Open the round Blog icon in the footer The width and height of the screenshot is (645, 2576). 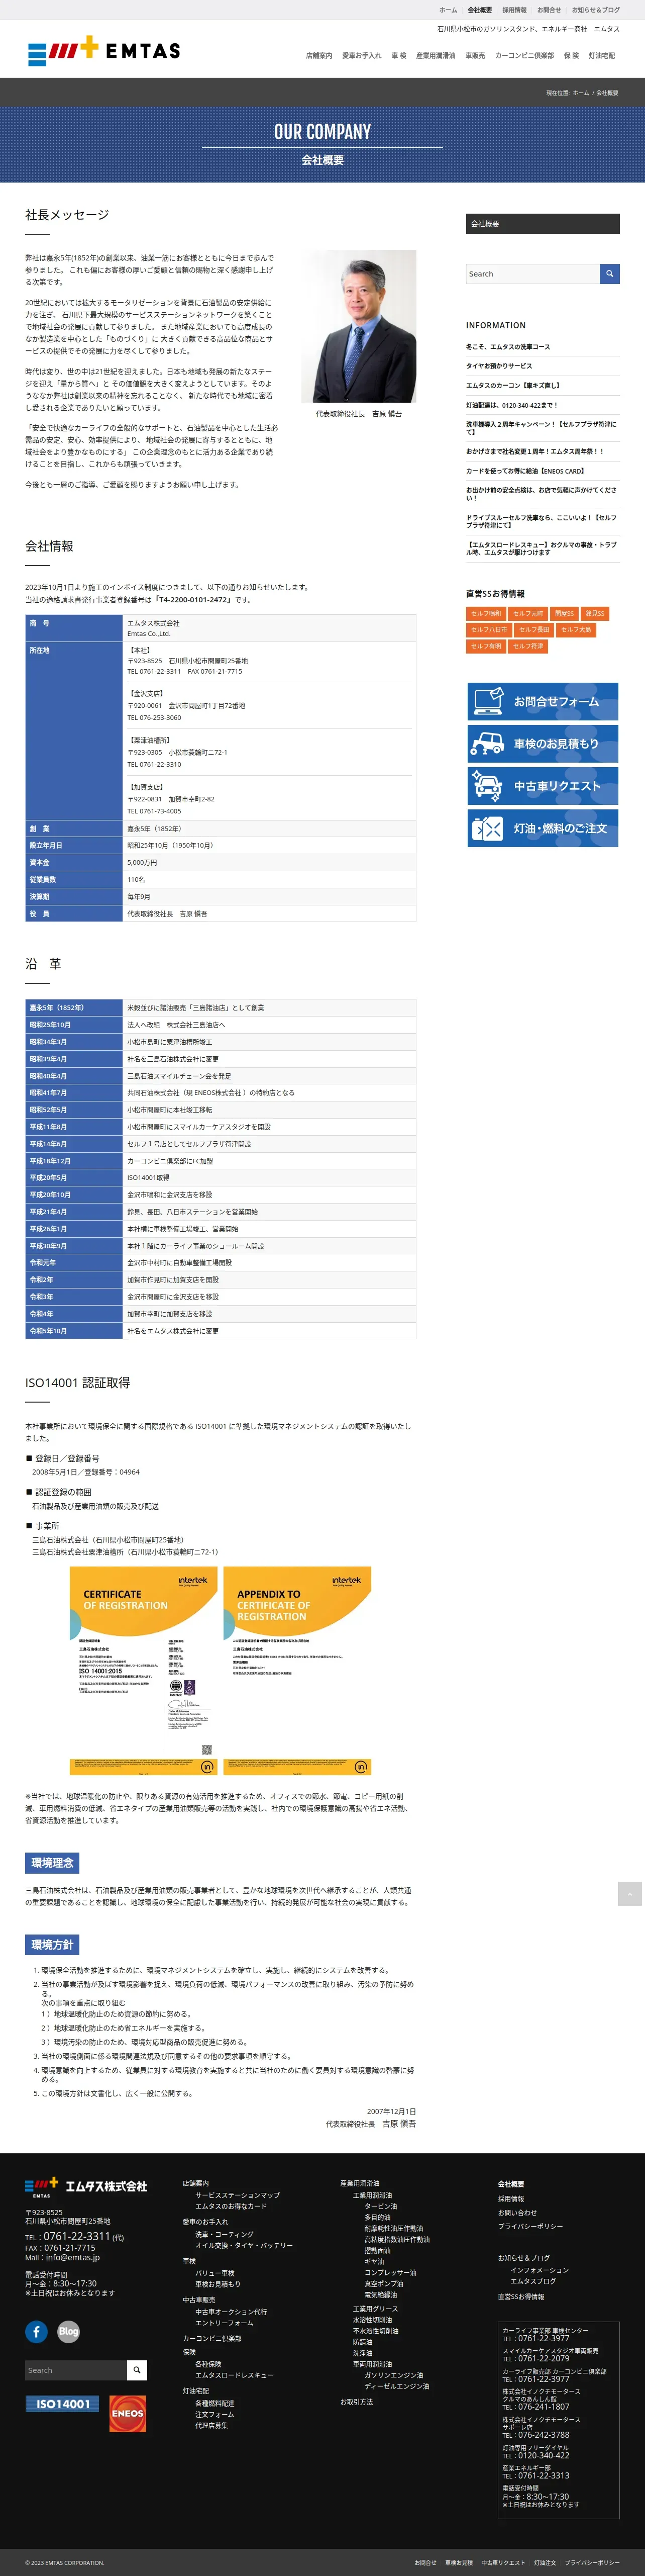68,2331
